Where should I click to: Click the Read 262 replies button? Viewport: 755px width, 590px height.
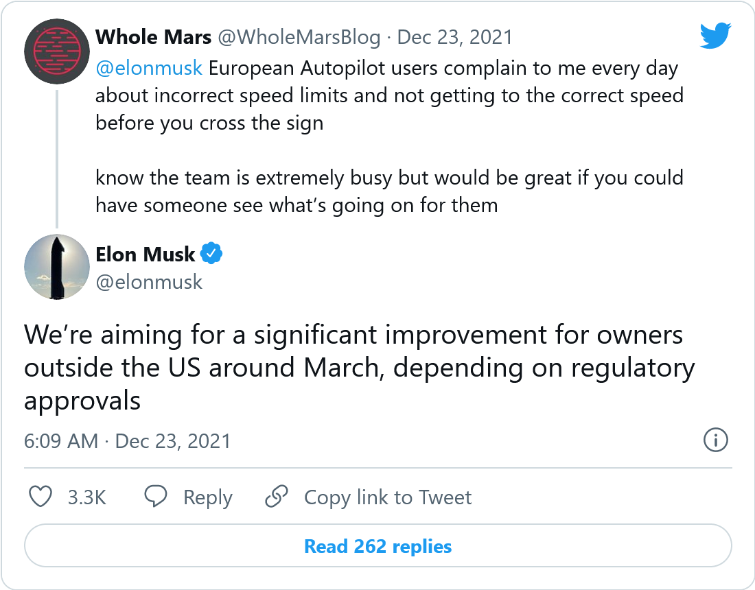pyautogui.click(x=378, y=547)
